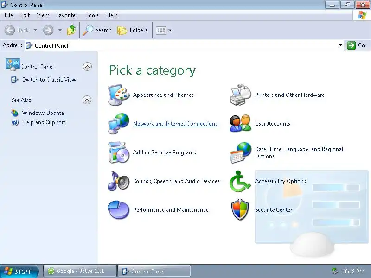Click the Printers and Other Hardware printer icon

(240, 95)
